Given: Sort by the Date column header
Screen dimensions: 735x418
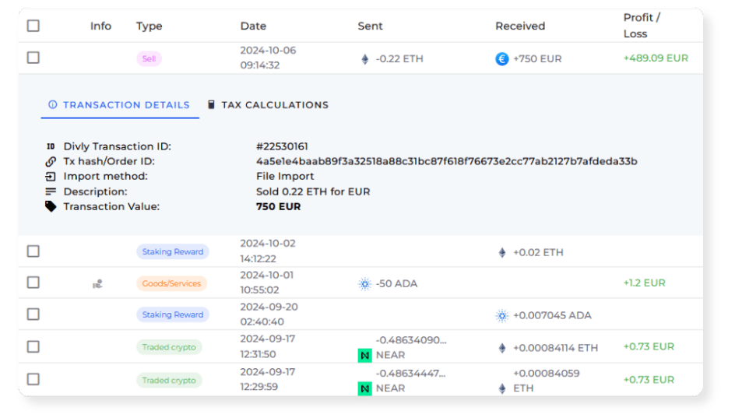Looking at the screenshot, I should pyautogui.click(x=253, y=26).
